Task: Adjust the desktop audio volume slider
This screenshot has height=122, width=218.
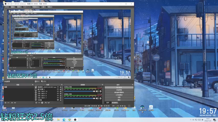Action: tap(80, 91)
